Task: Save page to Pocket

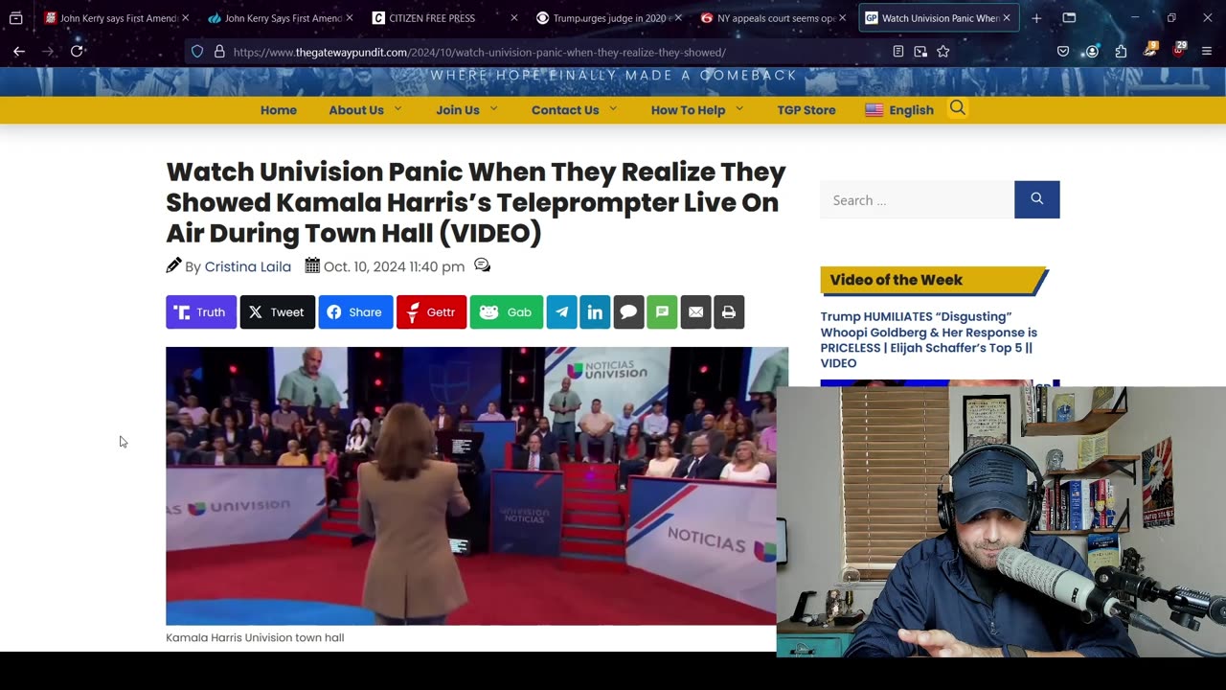Action: pos(1063,52)
